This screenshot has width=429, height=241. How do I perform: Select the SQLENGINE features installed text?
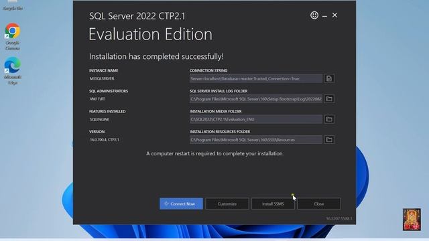(99, 119)
